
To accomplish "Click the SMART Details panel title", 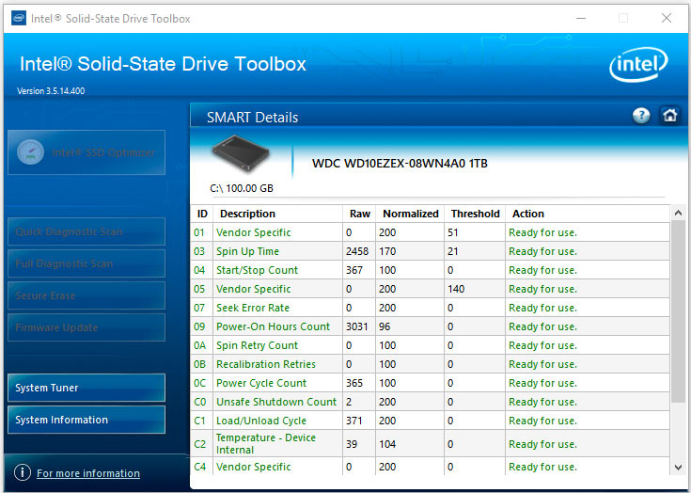I will click(253, 118).
